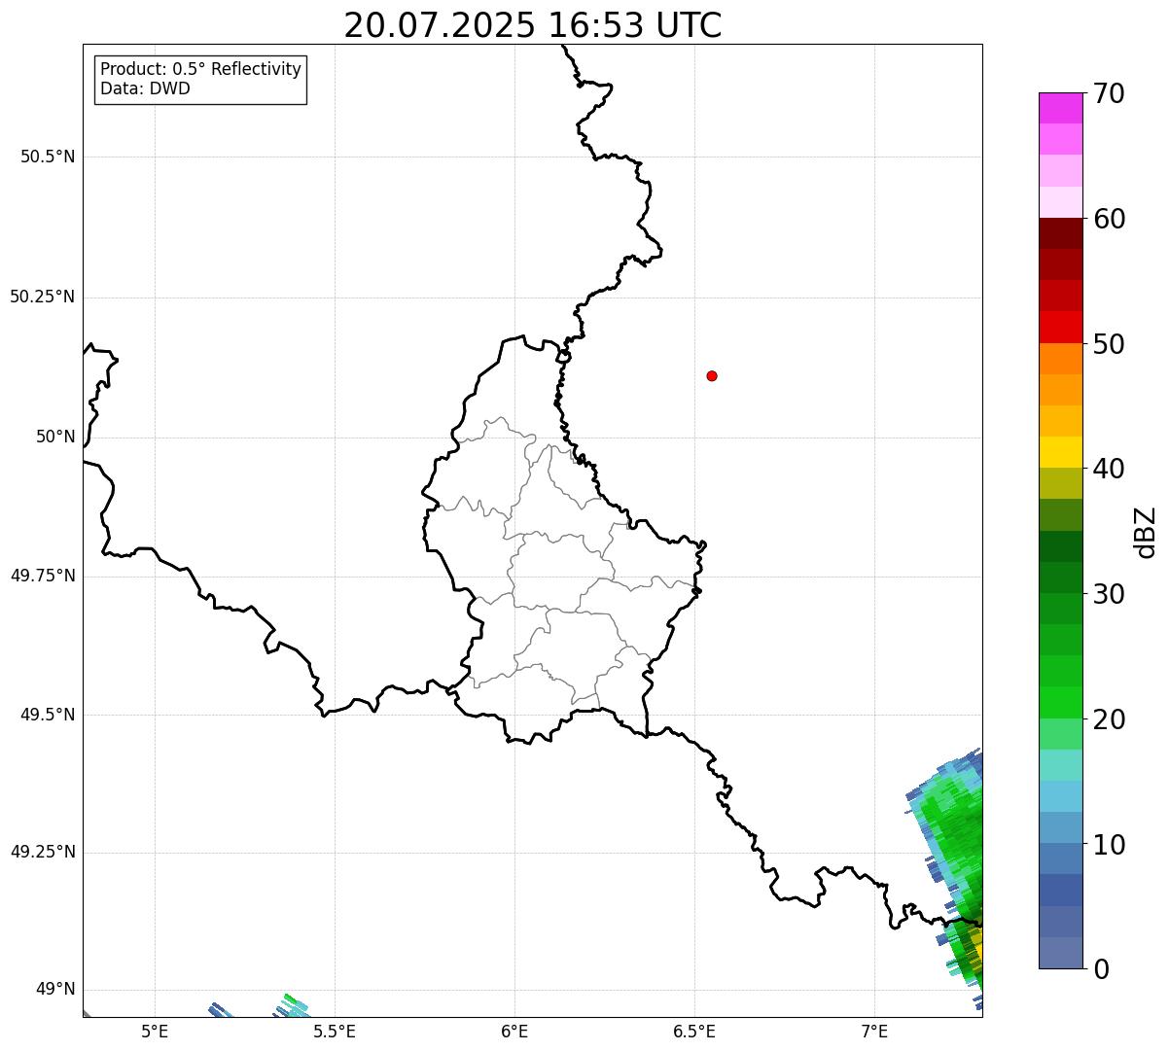1169x1051 pixels.
Task: Click the colorbar tick label 30
Action: [x=1109, y=594]
